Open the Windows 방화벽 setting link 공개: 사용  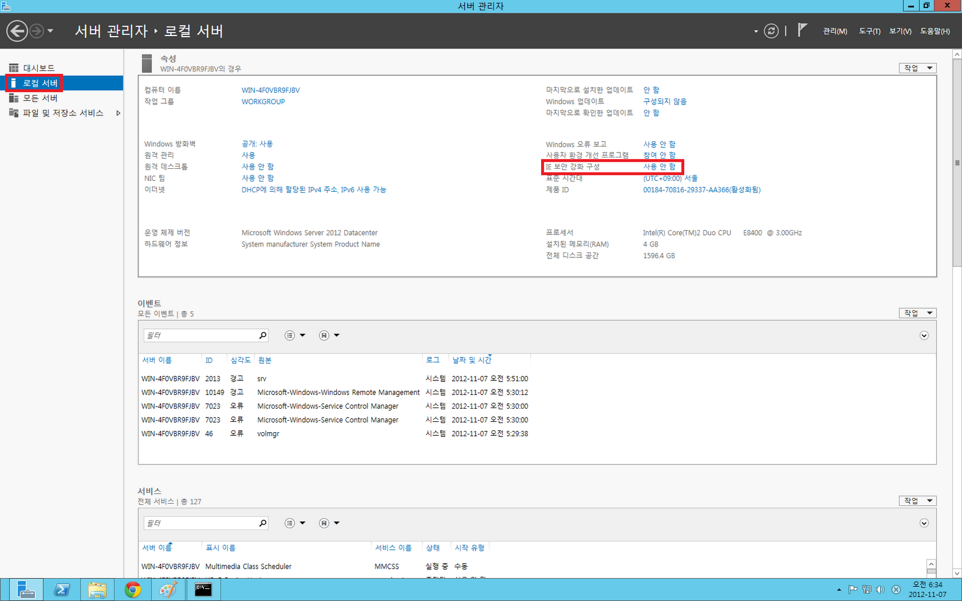click(257, 144)
